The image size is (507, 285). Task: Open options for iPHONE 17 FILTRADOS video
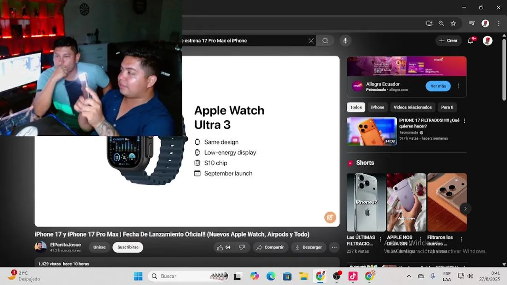pyautogui.click(x=464, y=121)
